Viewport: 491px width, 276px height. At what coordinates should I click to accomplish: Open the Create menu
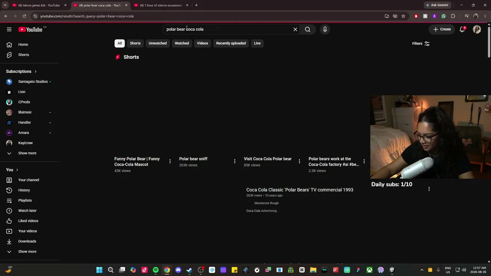(x=442, y=29)
